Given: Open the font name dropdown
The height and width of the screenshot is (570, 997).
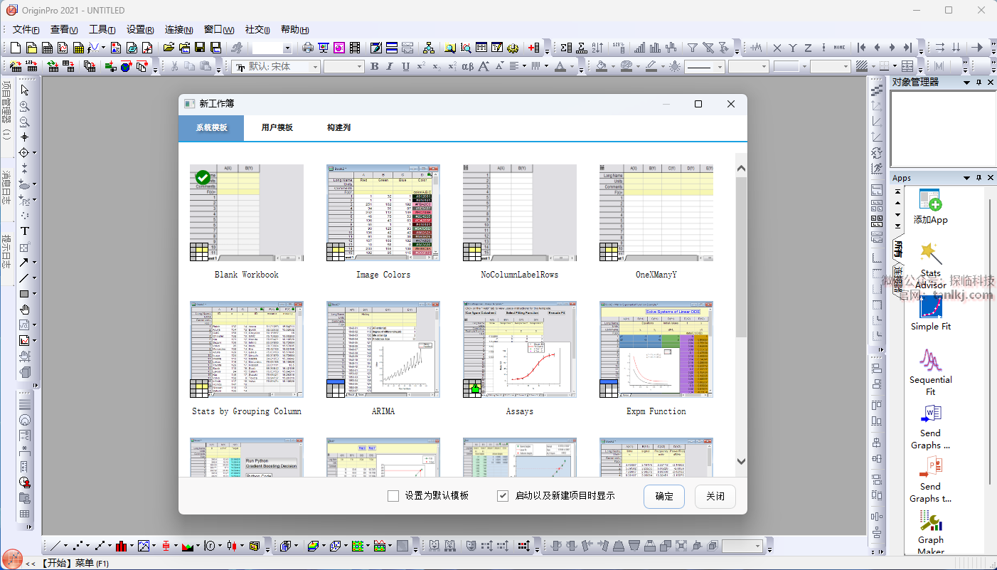Looking at the screenshot, I should (x=314, y=67).
